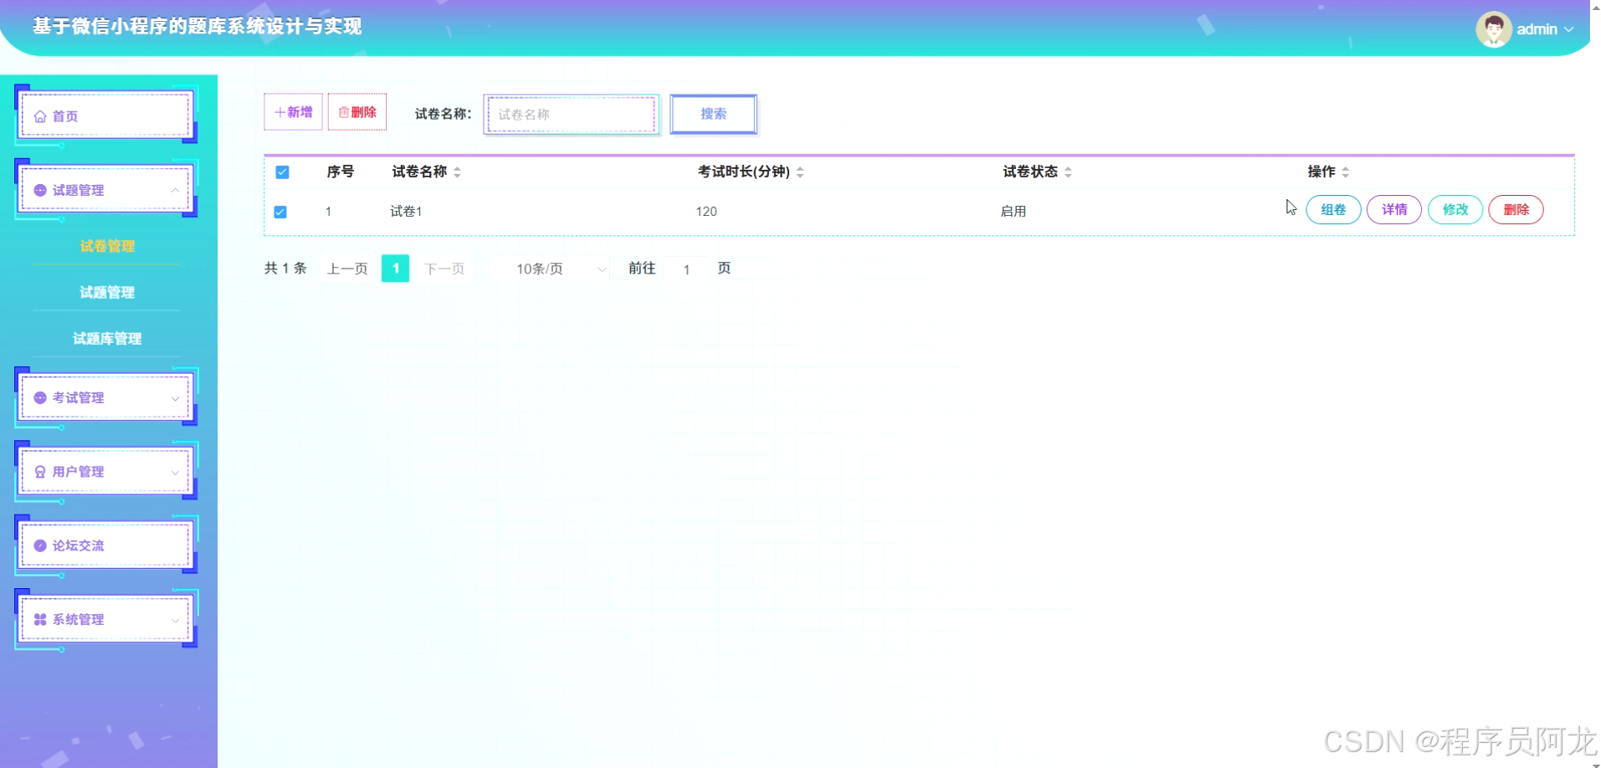The image size is (1601, 768).
Task: Click the 共 1 条 total text
Action: (285, 269)
